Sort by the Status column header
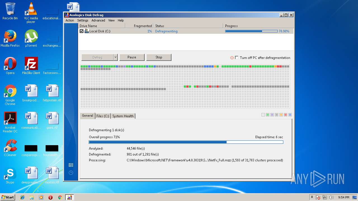Viewport: 358px width, 201px height. pos(189,26)
